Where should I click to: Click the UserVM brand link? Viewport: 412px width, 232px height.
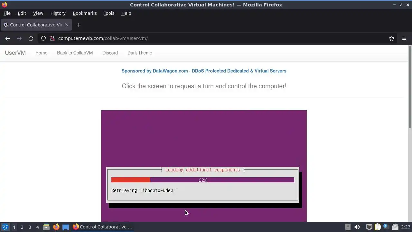(x=15, y=53)
